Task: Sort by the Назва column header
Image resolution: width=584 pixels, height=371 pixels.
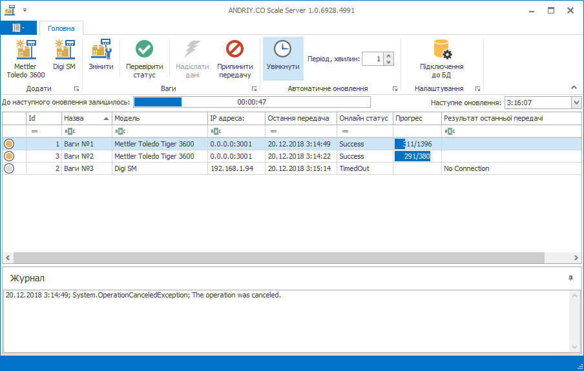Action: tap(87, 118)
